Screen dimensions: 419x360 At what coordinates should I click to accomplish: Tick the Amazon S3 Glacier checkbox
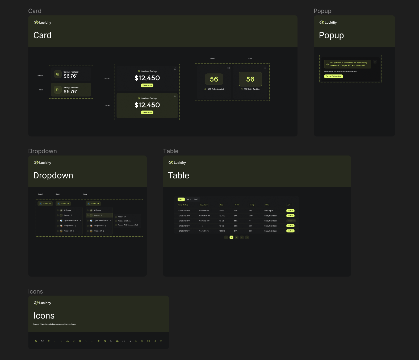116,221
